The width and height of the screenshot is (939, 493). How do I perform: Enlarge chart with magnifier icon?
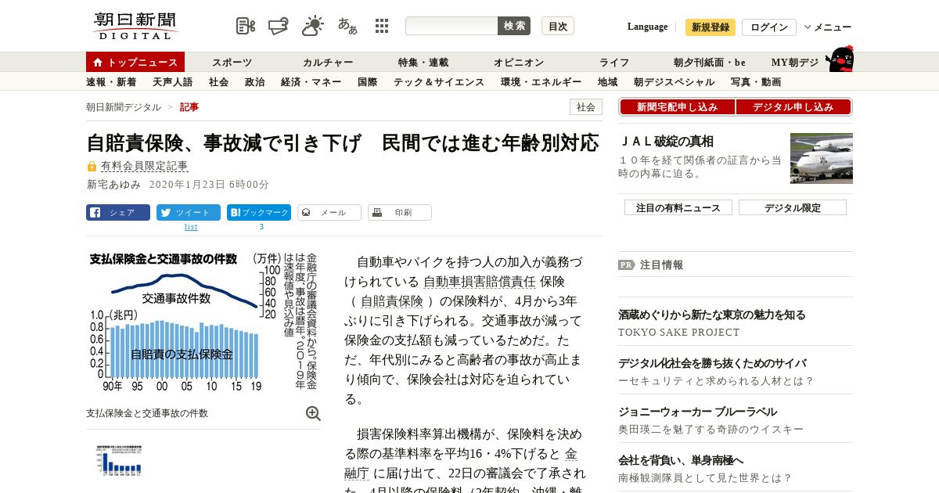(313, 413)
